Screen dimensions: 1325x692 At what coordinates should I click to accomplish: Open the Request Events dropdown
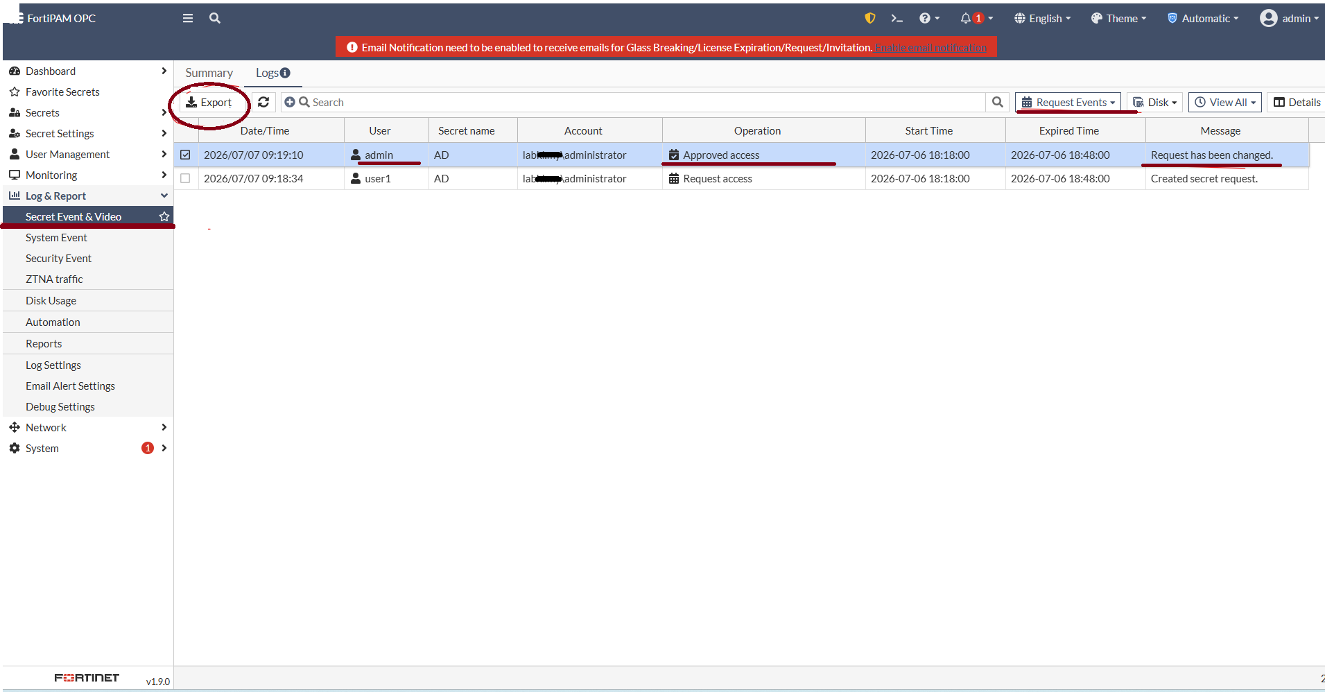click(x=1068, y=102)
